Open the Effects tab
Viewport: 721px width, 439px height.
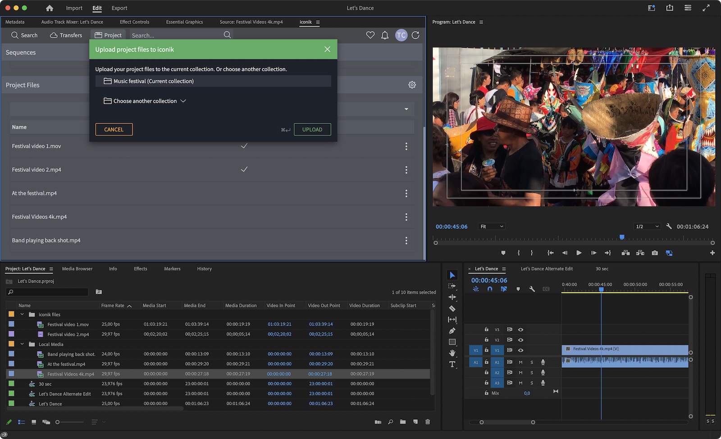pyautogui.click(x=141, y=269)
